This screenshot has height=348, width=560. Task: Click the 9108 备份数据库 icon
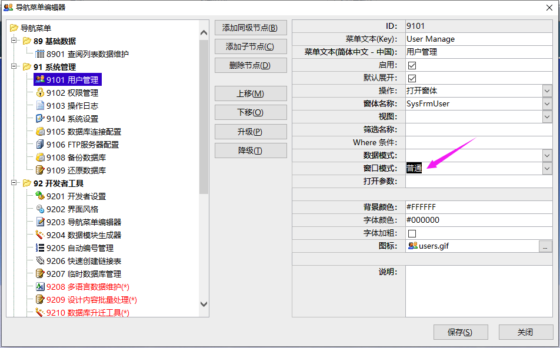click(40, 157)
